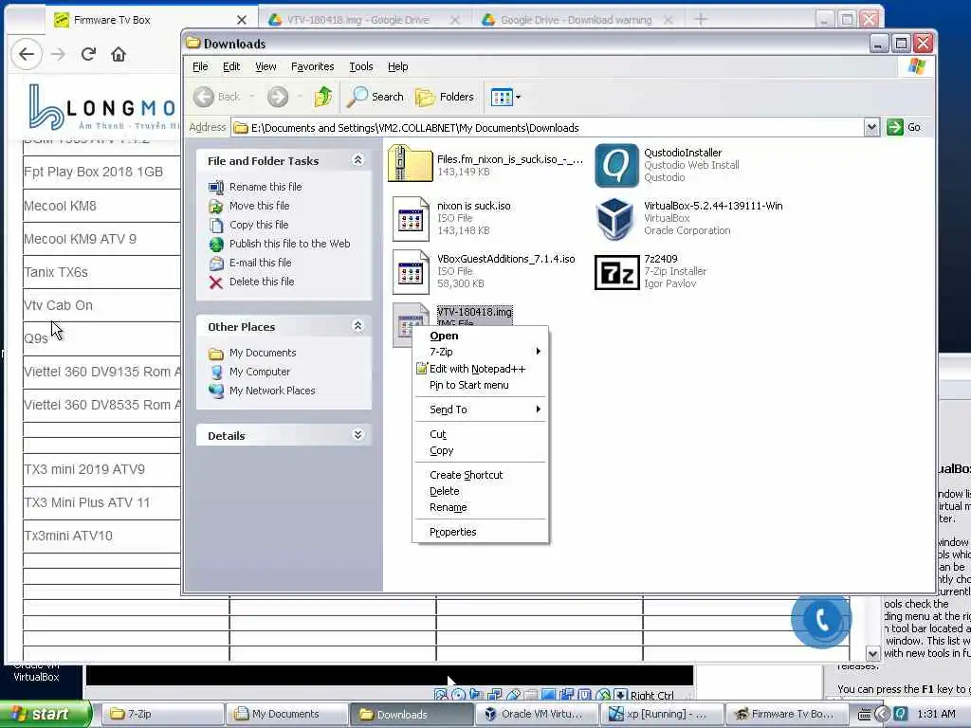Switch to 7-Zip taskbar button
The image size is (971, 728).
(x=161, y=715)
